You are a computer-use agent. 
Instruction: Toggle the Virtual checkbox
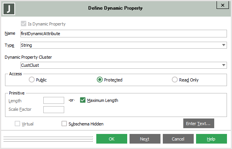[17, 124]
